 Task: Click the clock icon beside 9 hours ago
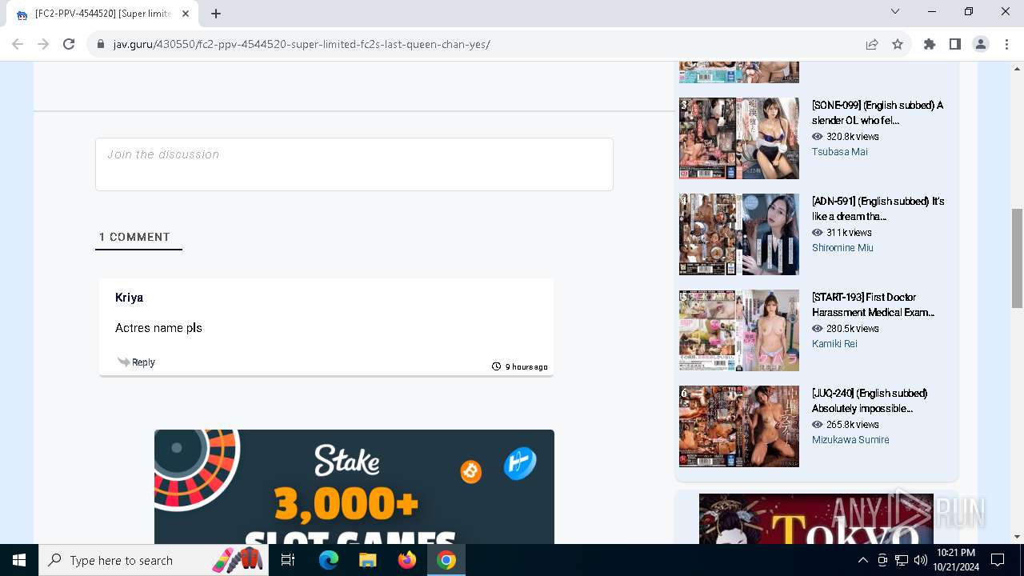pos(496,366)
